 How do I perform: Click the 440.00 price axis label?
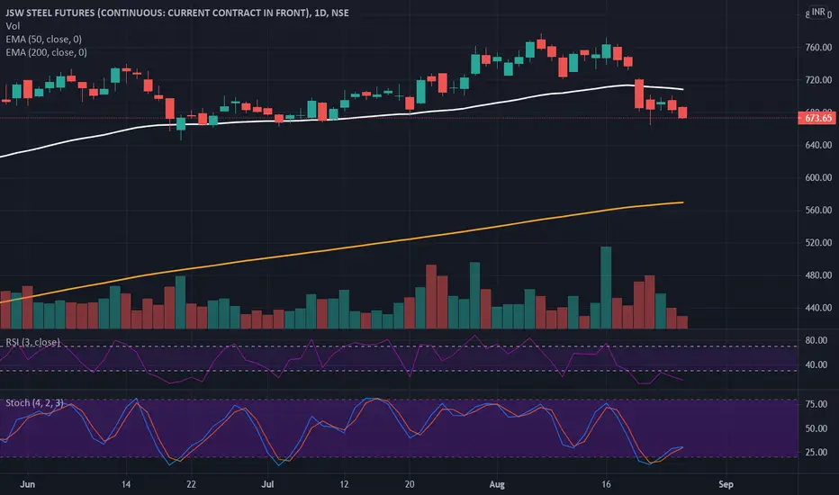coord(818,308)
